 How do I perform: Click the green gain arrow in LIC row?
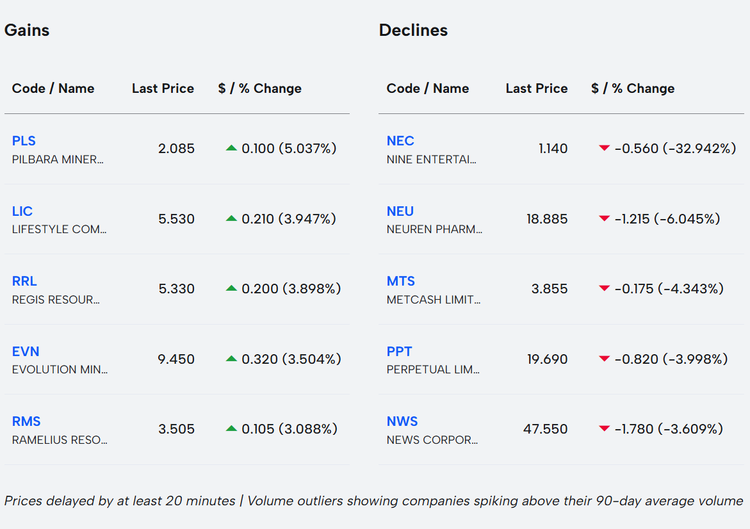click(x=232, y=219)
